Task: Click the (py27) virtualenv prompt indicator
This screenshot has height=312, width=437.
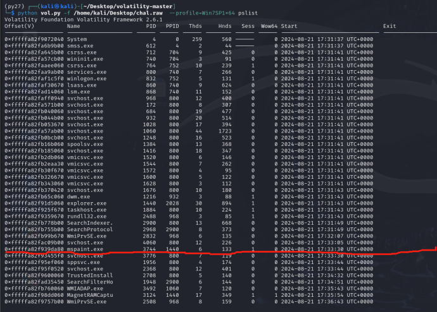Action: click(x=13, y=4)
